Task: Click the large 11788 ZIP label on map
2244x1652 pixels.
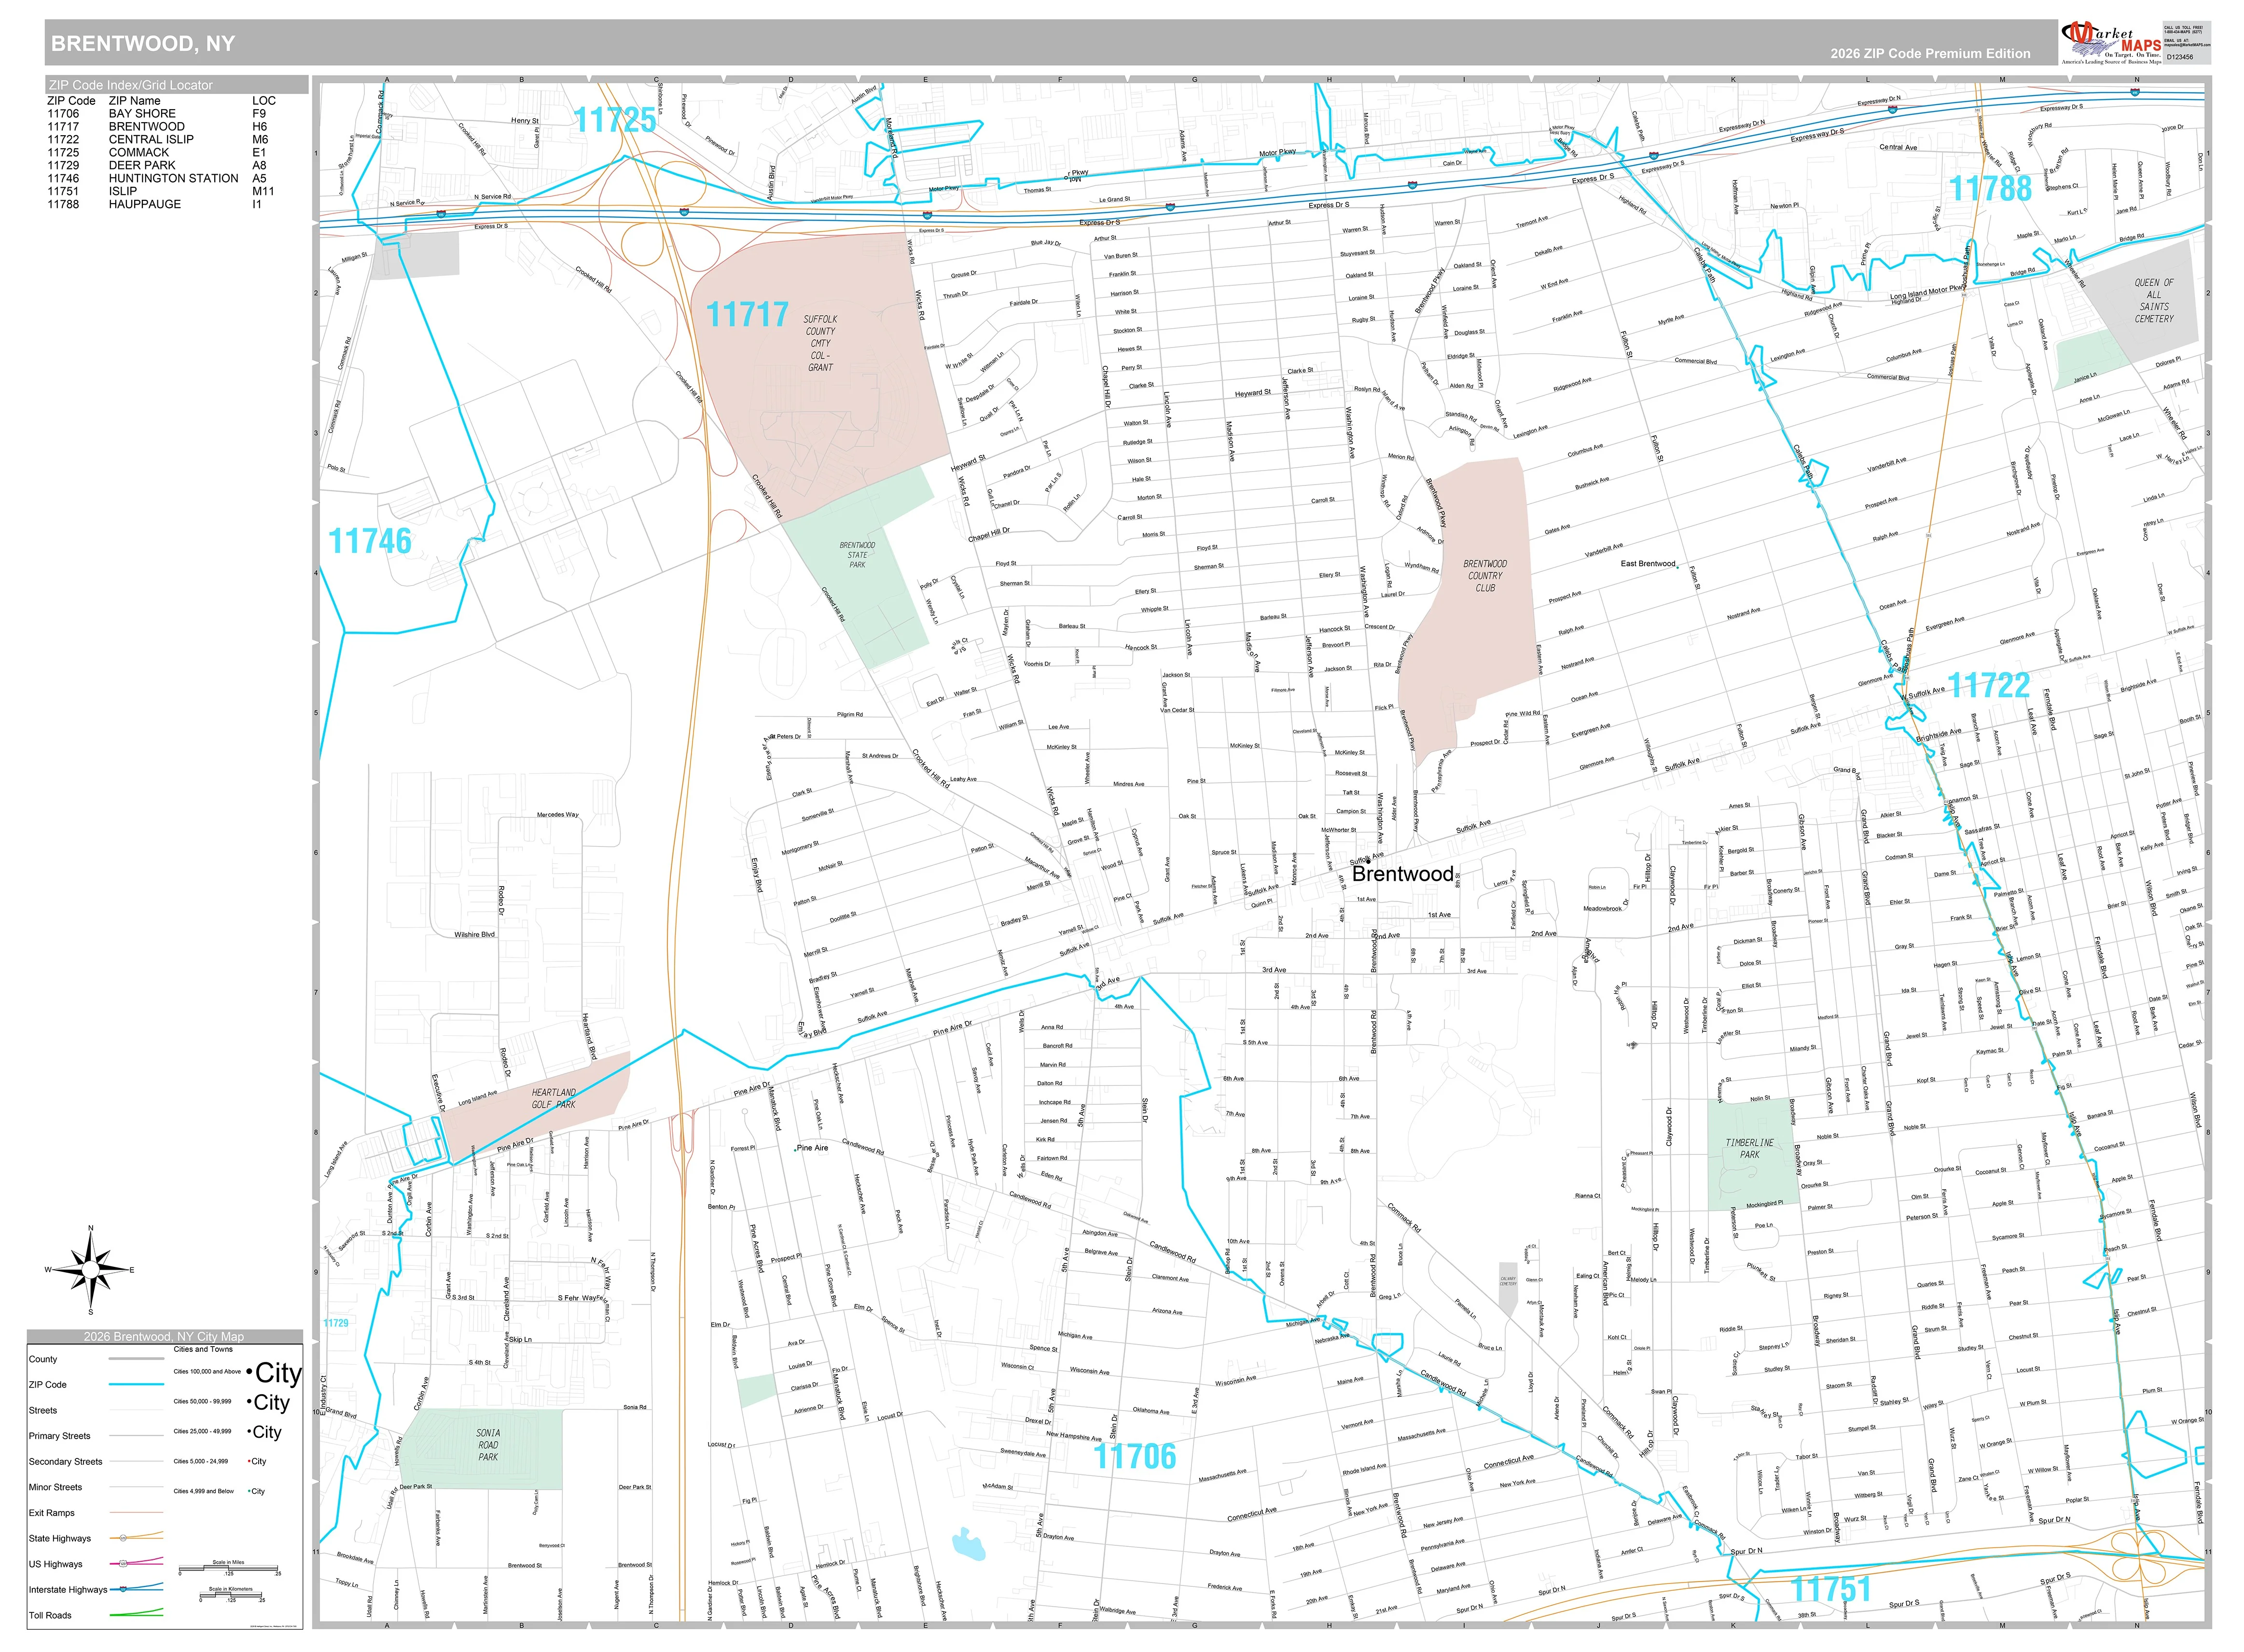Action: (x=1990, y=188)
